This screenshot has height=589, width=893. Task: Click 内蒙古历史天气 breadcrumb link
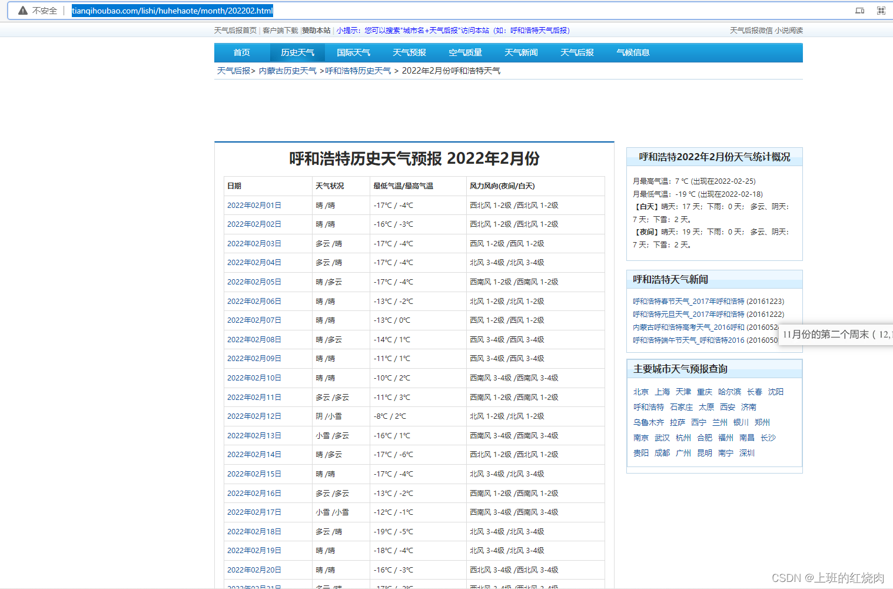click(x=288, y=71)
